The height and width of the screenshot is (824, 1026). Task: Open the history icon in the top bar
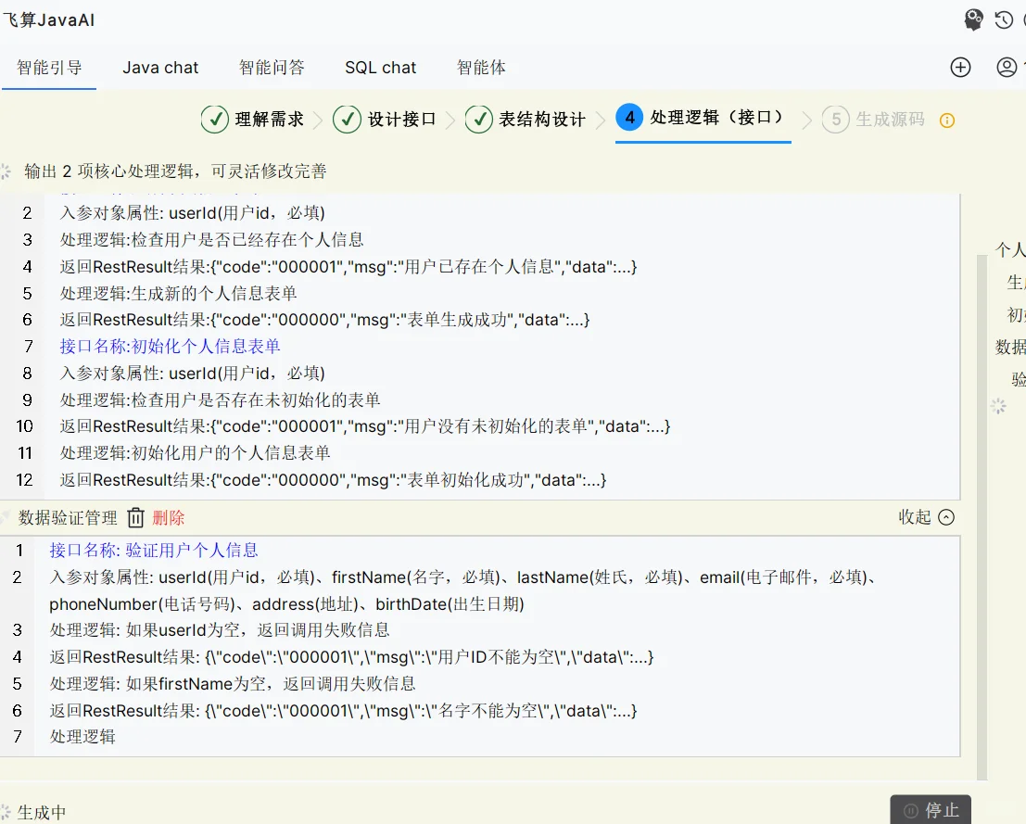(1002, 19)
